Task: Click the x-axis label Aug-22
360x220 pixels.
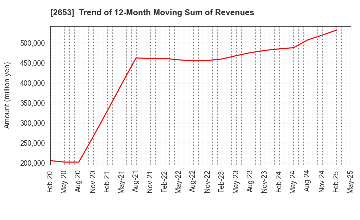Action: point(193,181)
